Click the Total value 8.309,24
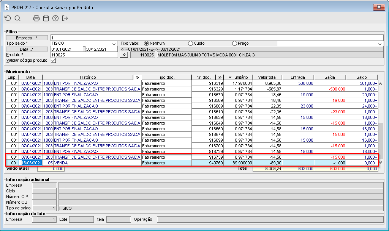Image resolution: width=389 pixels, height=231 pixels. click(x=267, y=169)
